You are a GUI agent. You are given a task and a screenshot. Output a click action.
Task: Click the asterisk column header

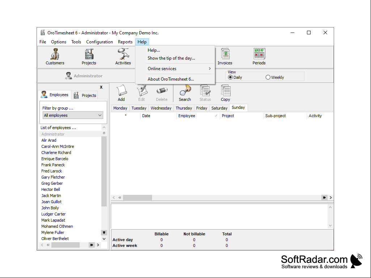(x=126, y=116)
